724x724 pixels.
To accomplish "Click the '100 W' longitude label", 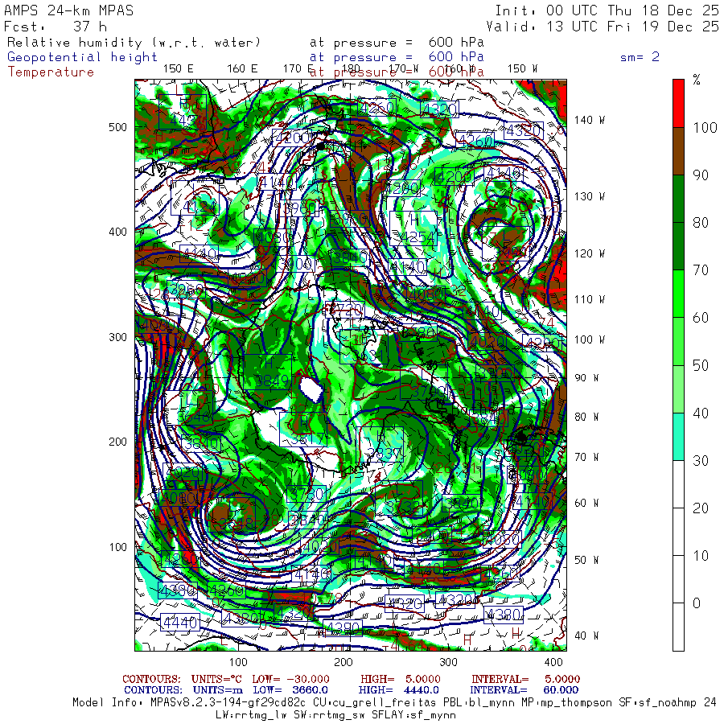I will 589,339.
